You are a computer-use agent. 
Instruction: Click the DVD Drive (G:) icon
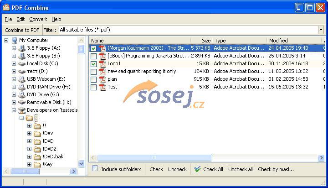[x=22, y=95]
